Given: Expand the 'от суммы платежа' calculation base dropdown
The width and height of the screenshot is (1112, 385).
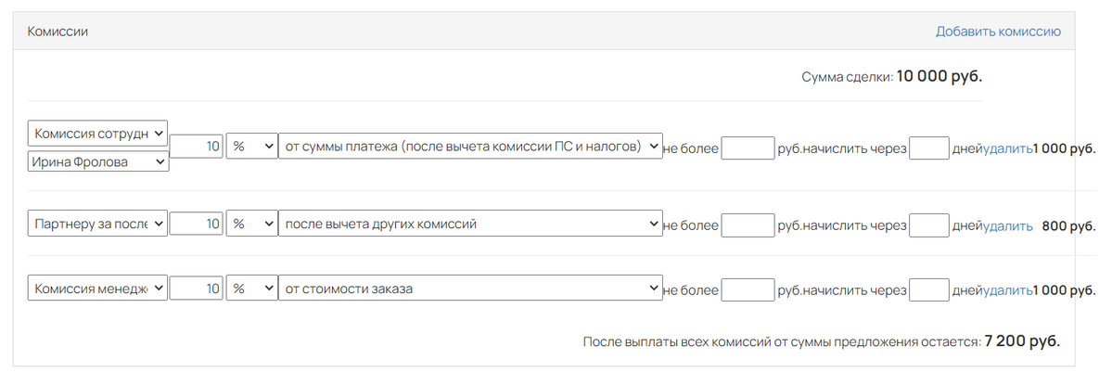Looking at the screenshot, I should click(x=471, y=146).
